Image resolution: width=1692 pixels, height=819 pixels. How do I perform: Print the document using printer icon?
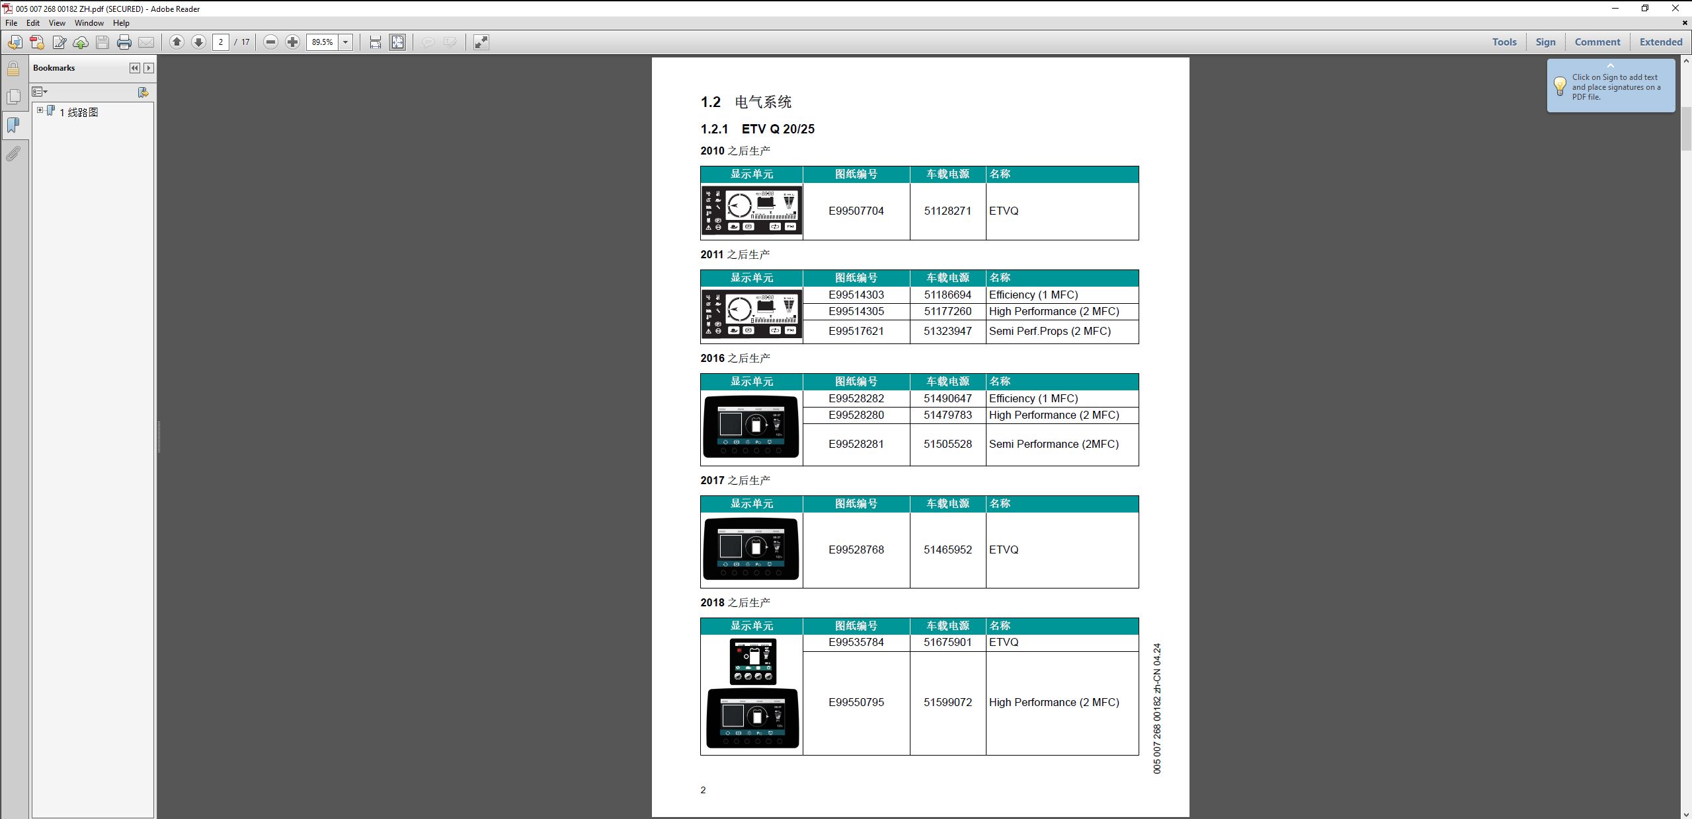coord(124,42)
